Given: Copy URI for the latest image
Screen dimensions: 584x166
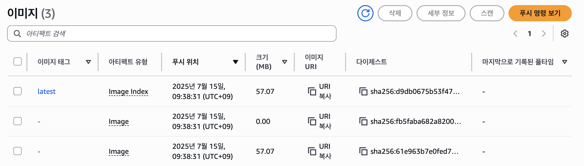Looking at the screenshot, I should click(312, 91).
